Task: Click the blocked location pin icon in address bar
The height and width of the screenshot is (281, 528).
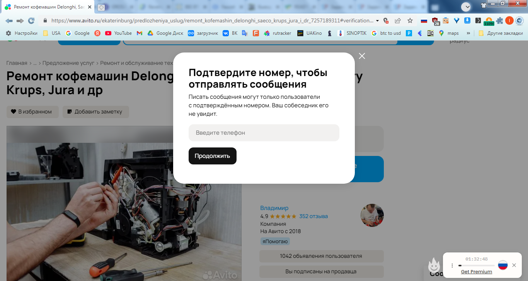Action: [386, 20]
